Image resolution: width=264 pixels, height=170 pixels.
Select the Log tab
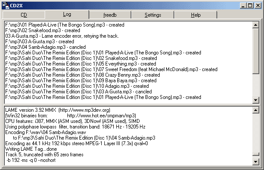point(67,15)
